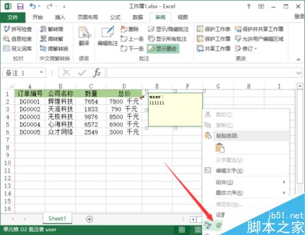The height and width of the screenshot is (235, 305).
Task: Click 保护并共享工作簿 in ribbon
Action: click(259, 29)
